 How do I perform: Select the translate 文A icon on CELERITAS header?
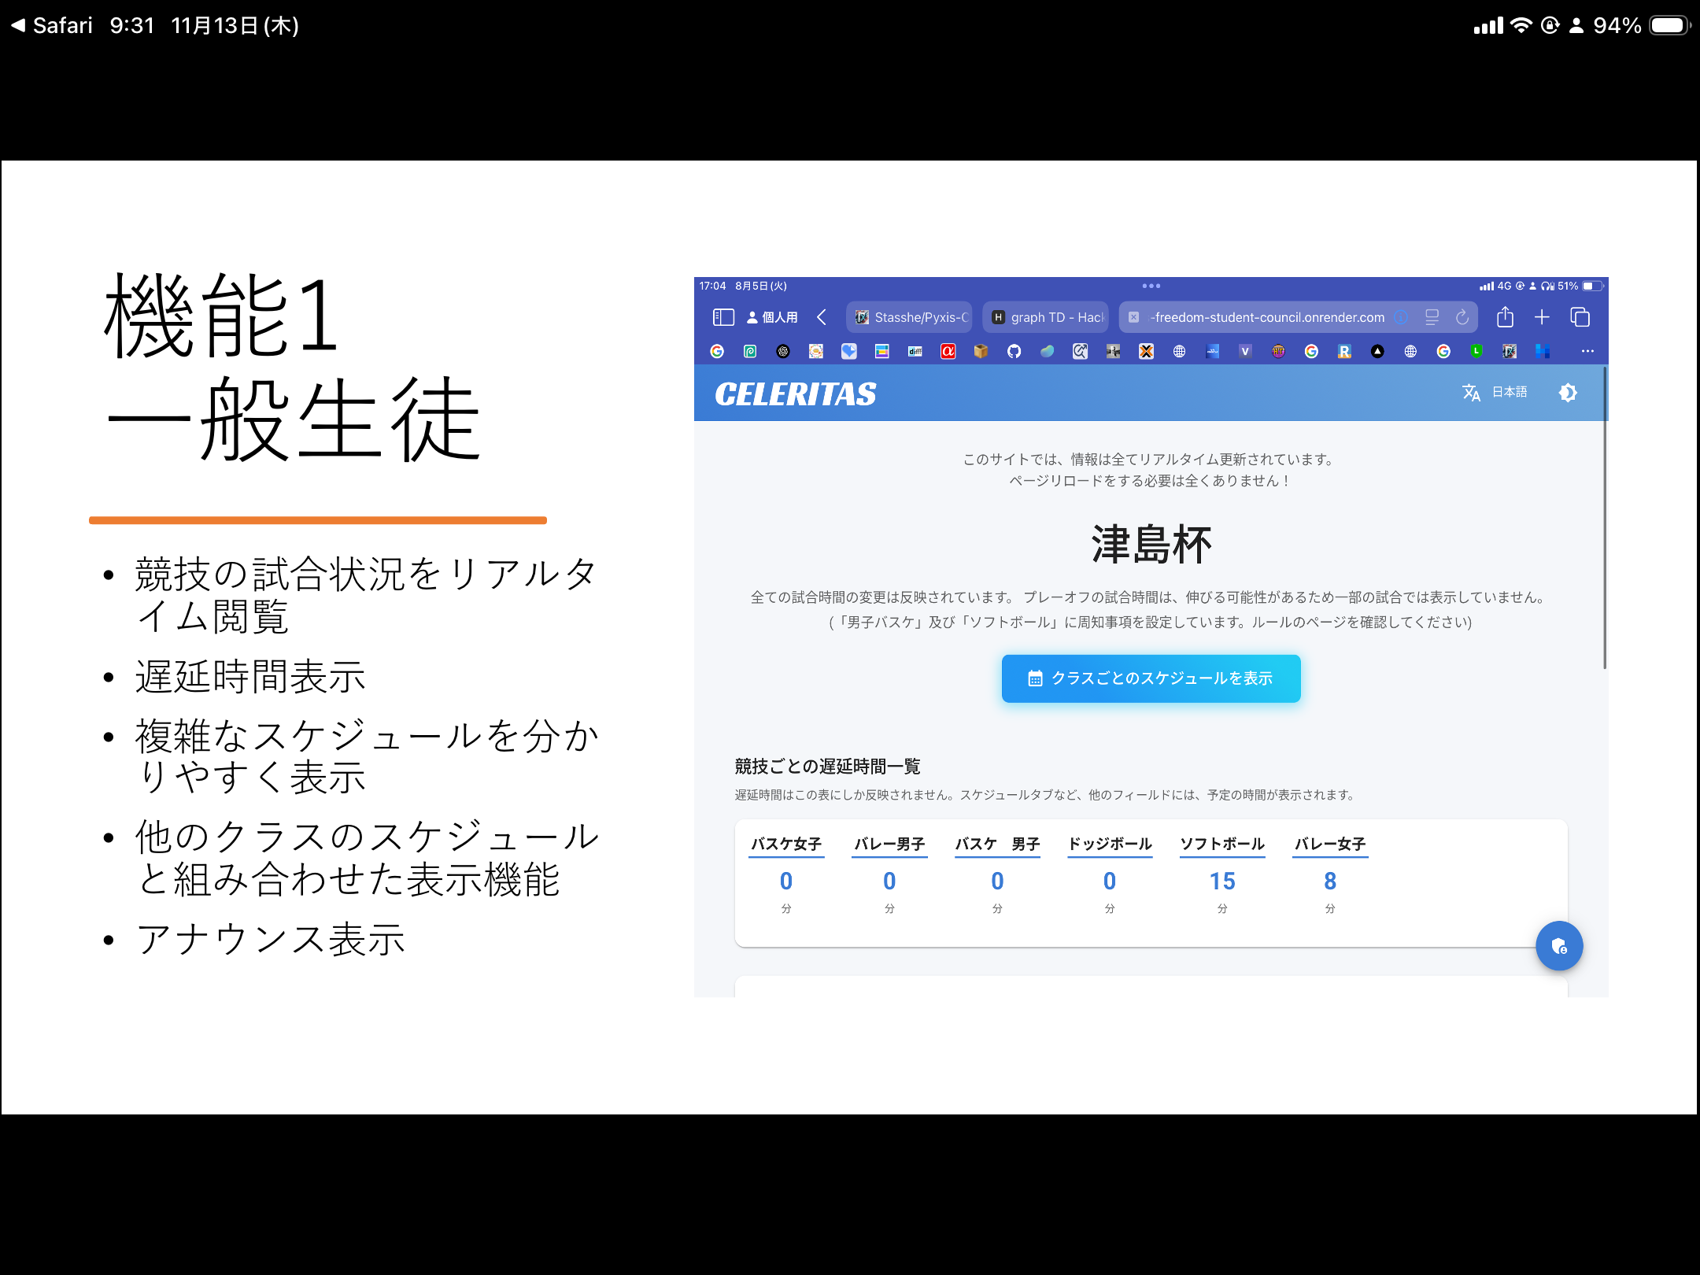(x=1473, y=392)
